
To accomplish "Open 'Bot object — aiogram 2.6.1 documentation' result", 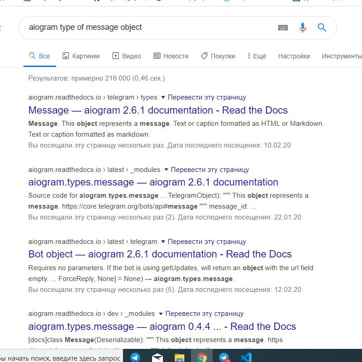I will tap(160, 254).
